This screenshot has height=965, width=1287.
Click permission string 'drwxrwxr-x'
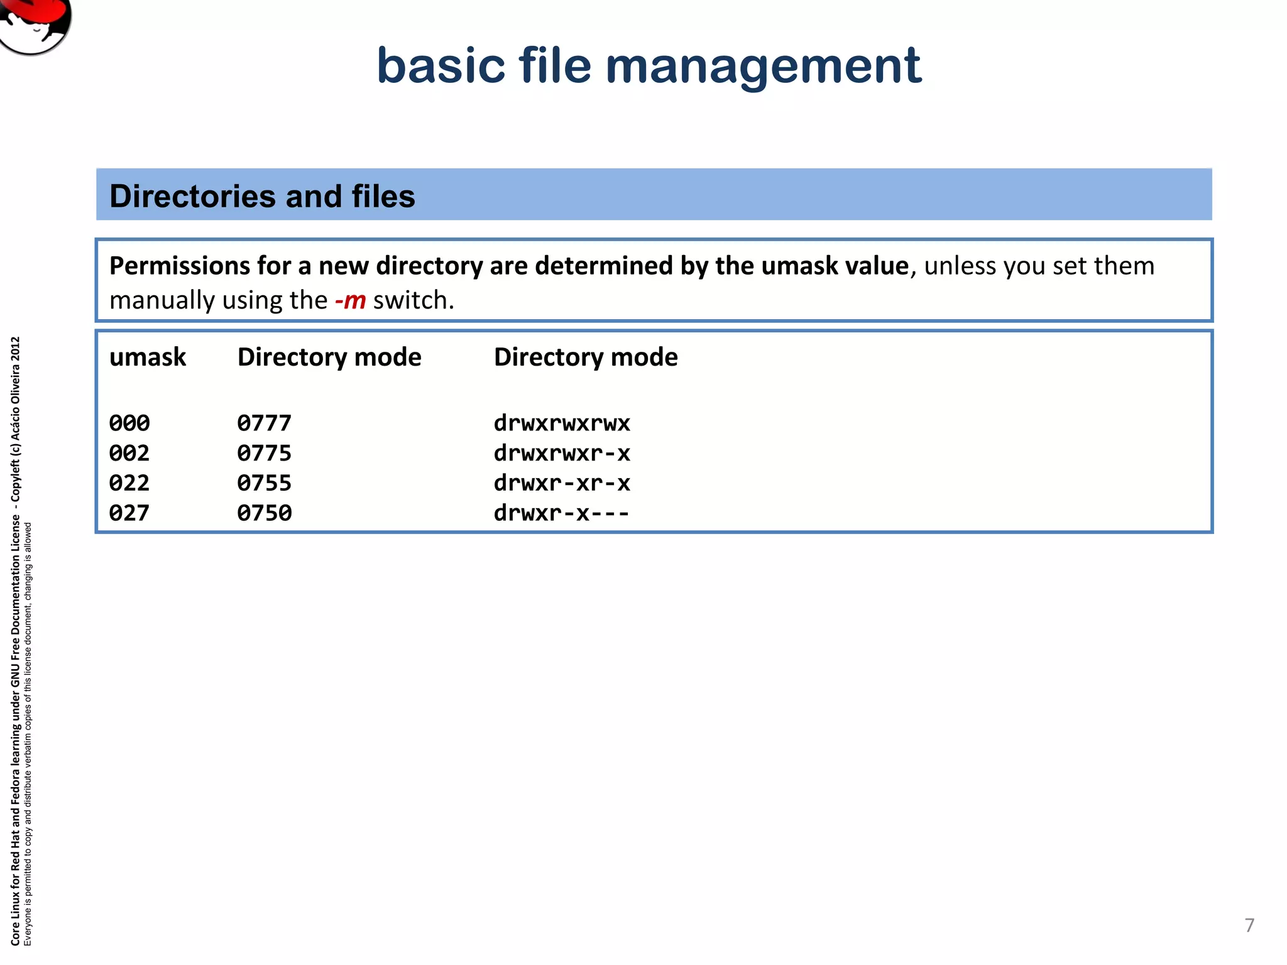[562, 453]
